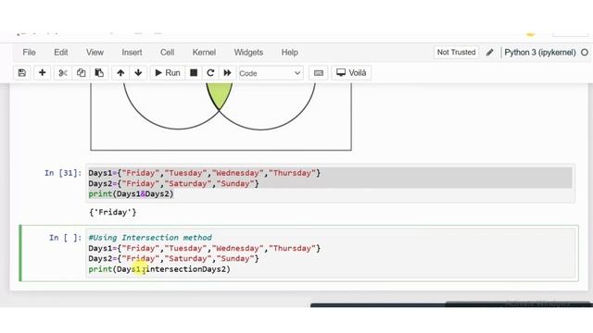Screen dimensions: 593x333
Task: Click the {'Friday'} output text
Action: (113, 212)
